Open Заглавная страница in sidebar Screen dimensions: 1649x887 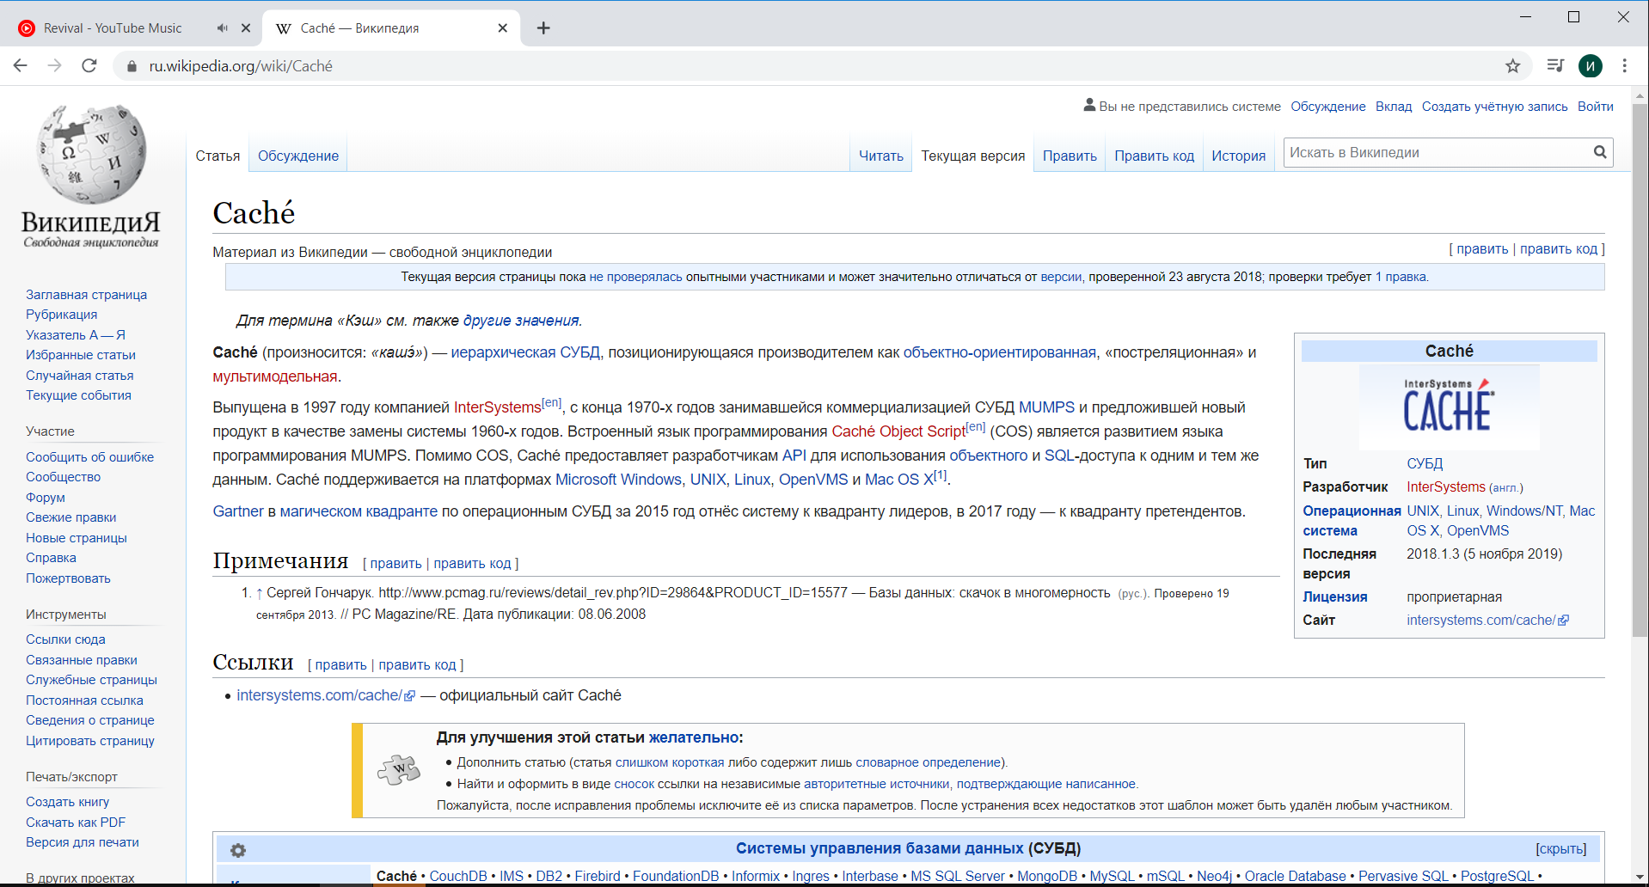[x=86, y=295]
